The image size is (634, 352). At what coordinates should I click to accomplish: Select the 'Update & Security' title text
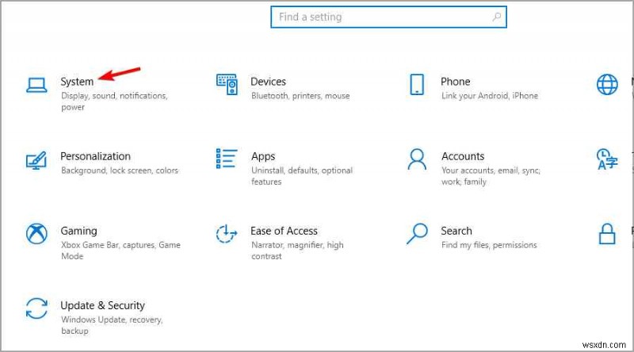click(x=102, y=305)
